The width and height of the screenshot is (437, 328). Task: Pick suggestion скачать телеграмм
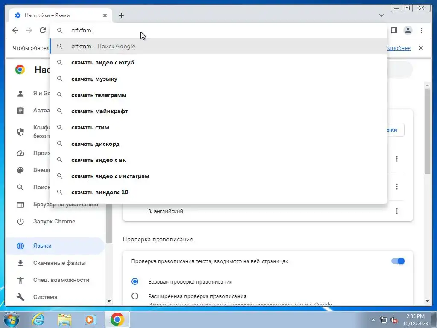[218, 95]
